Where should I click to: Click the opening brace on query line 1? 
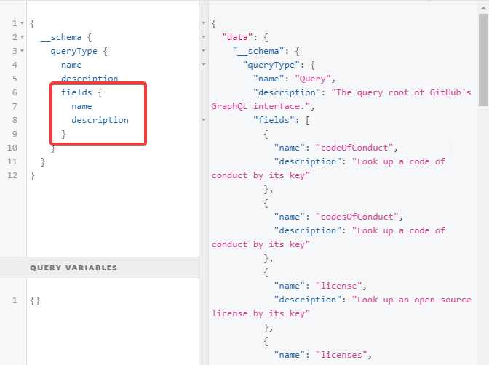33,23
